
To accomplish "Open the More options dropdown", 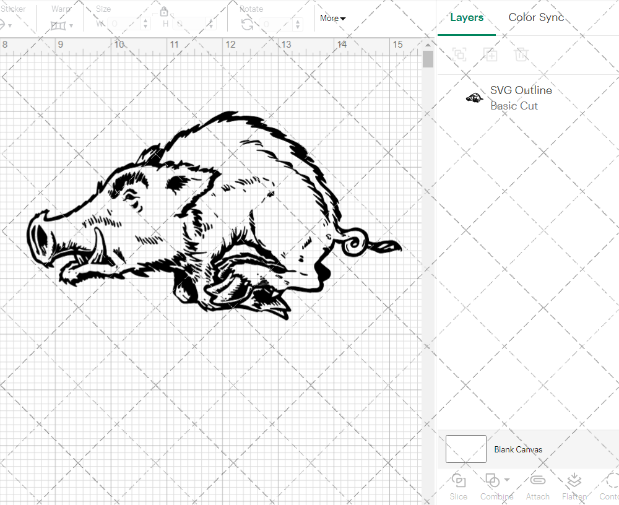I will [332, 19].
